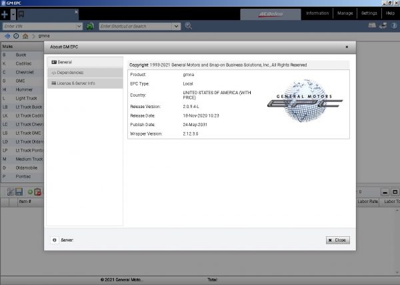
Task: Open the Dependencies tab
Action: point(85,73)
